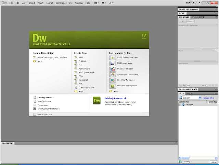This screenshot has height=165, width=219.
Task: Create a new ColdFusion document
Action: [x=83, y=61]
